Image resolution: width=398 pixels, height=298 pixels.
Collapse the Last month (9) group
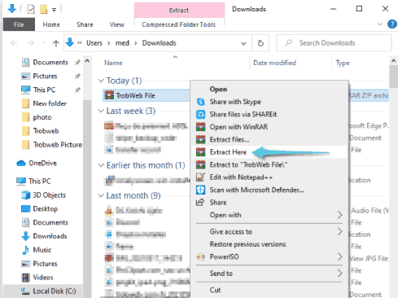[x=101, y=195]
